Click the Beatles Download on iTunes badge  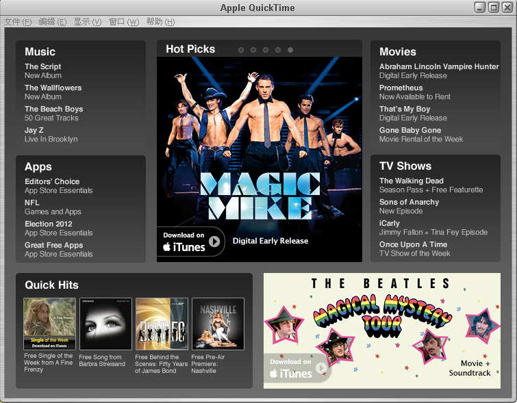(x=297, y=368)
